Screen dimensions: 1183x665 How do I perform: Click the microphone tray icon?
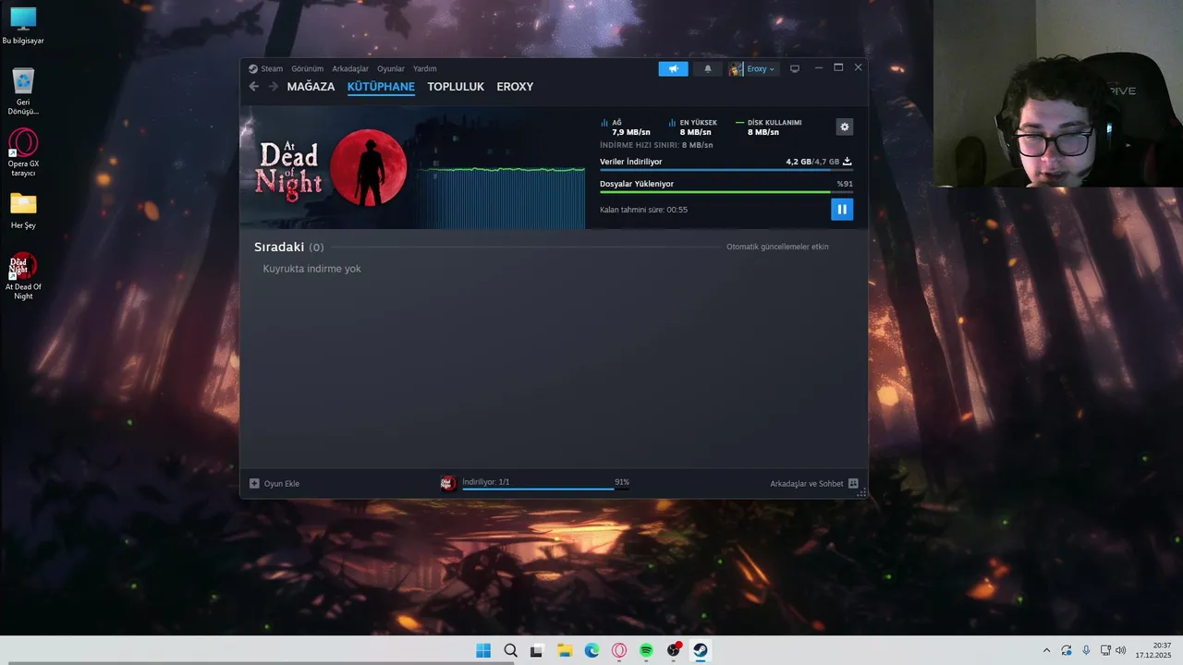coord(1086,650)
